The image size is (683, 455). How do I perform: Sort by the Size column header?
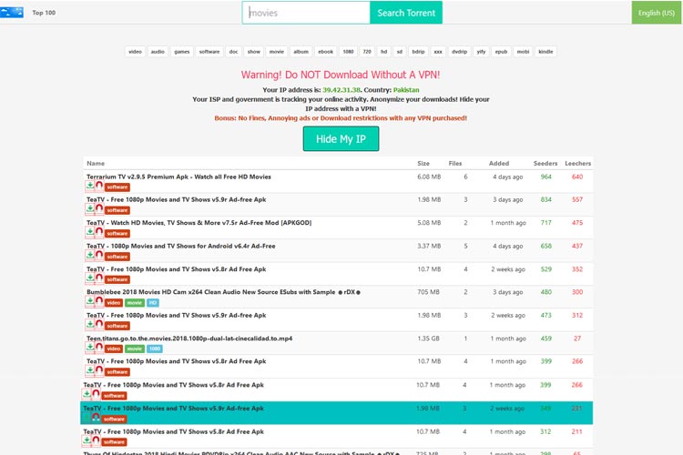(423, 163)
